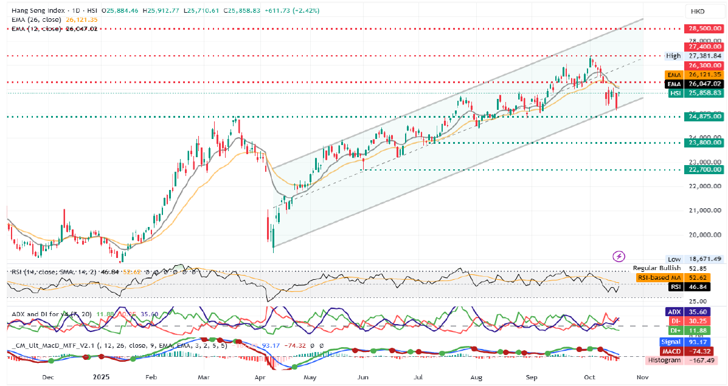Select the green 23,800.00 support label
728x386 pixels.
point(703,143)
